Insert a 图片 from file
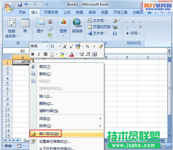173x150 pixels. tap(40, 26)
